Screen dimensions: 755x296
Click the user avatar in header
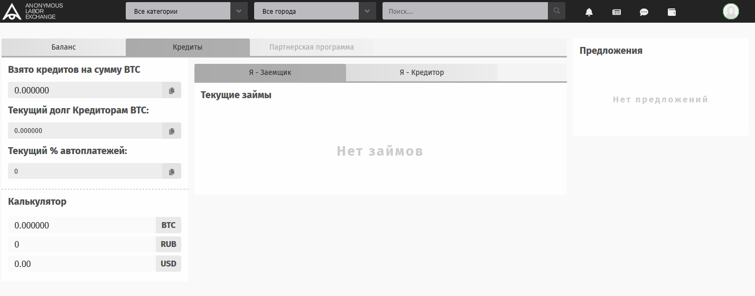[731, 11]
